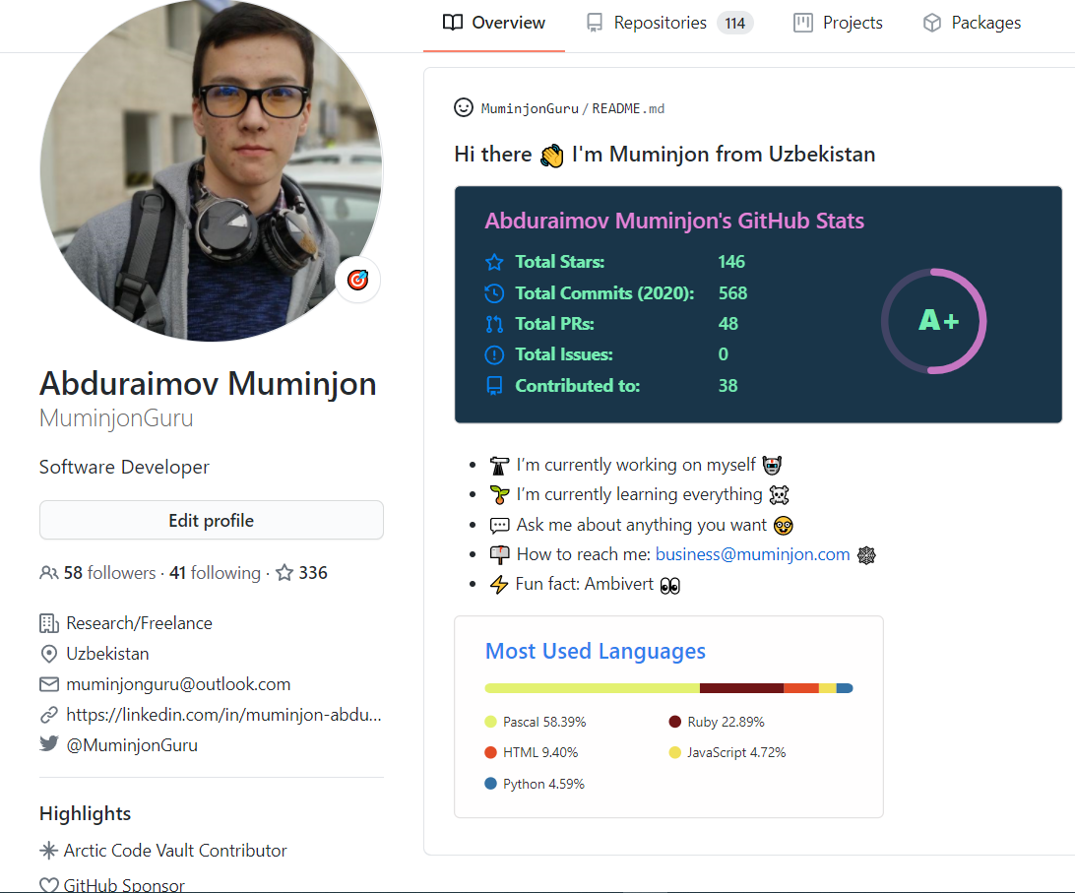Click the Overview book icon

(453, 23)
